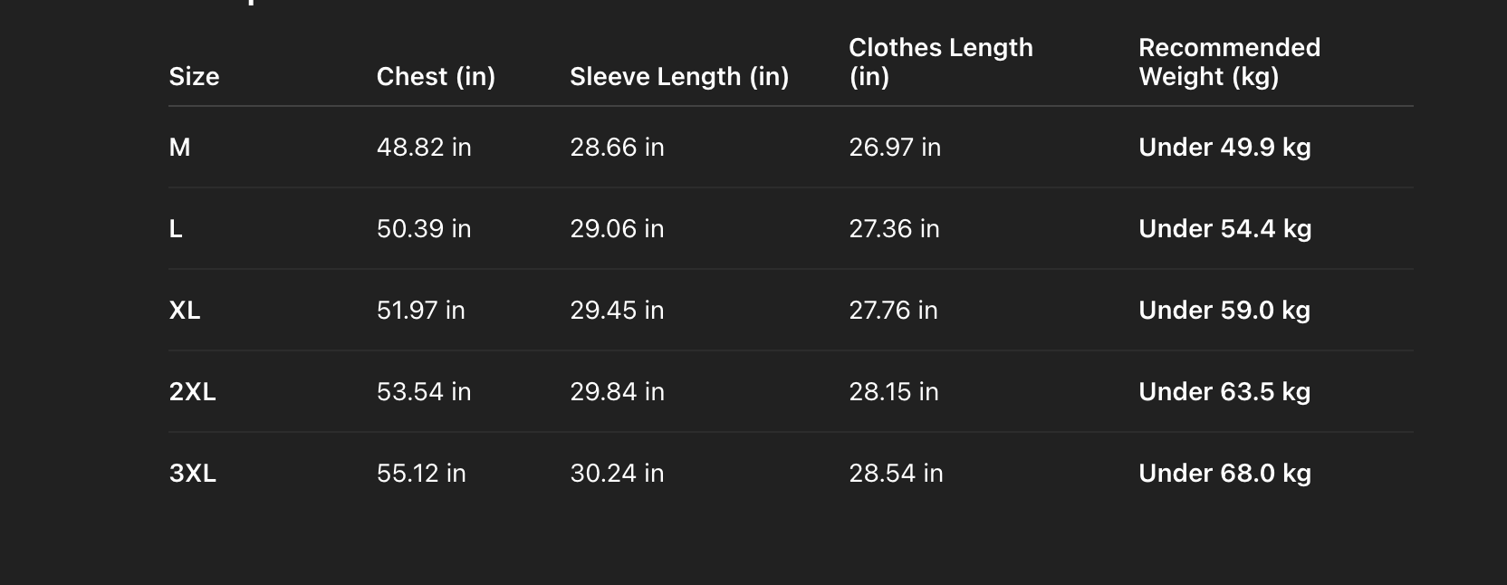Select the L size row label

click(x=176, y=229)
